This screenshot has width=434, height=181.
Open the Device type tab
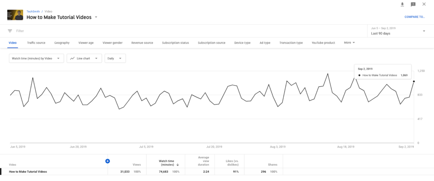[242, 43]
